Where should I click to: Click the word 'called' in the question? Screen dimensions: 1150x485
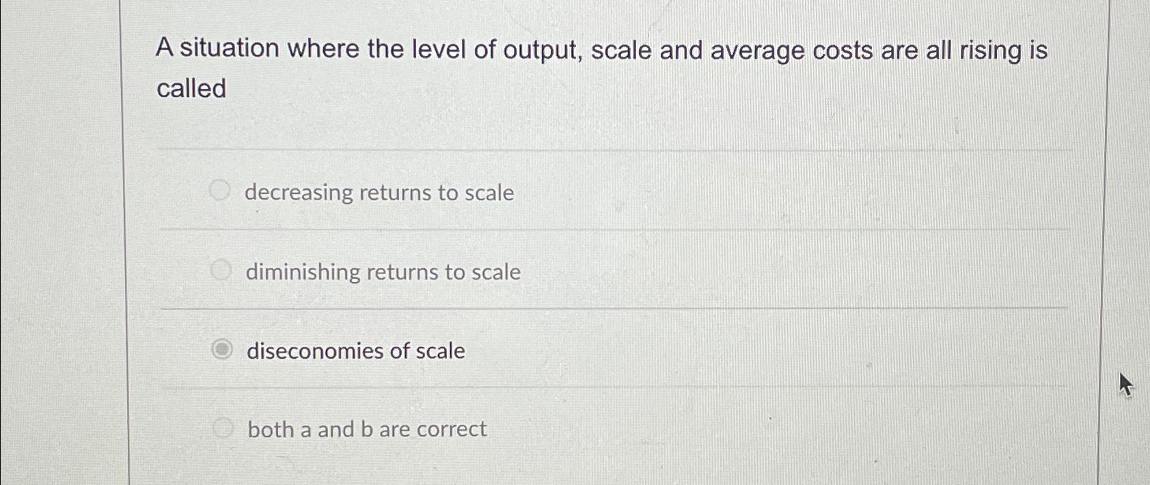192,89
